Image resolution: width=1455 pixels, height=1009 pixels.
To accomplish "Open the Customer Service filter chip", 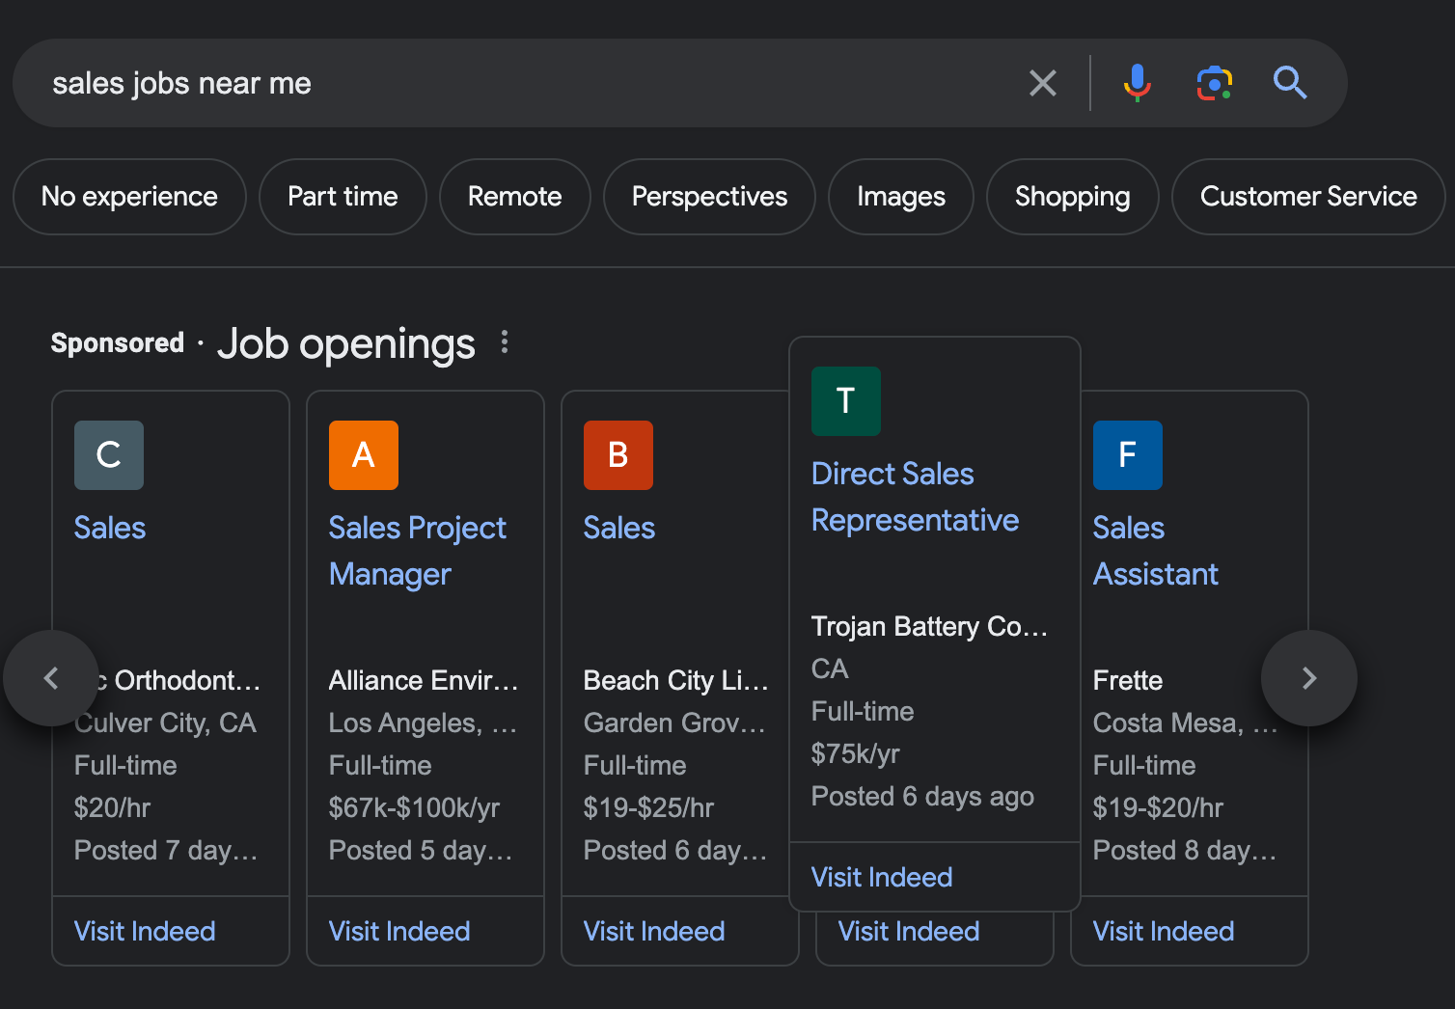I will click(1307, 197).
